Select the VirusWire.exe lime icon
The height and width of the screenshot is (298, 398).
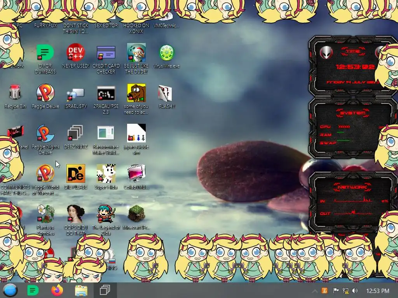click(x=166, y=52)
